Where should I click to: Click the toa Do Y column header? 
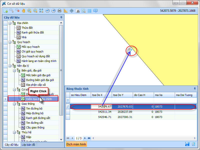coord(122,95)
